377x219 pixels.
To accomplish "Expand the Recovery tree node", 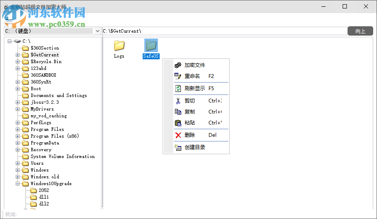I will [17, 150].
